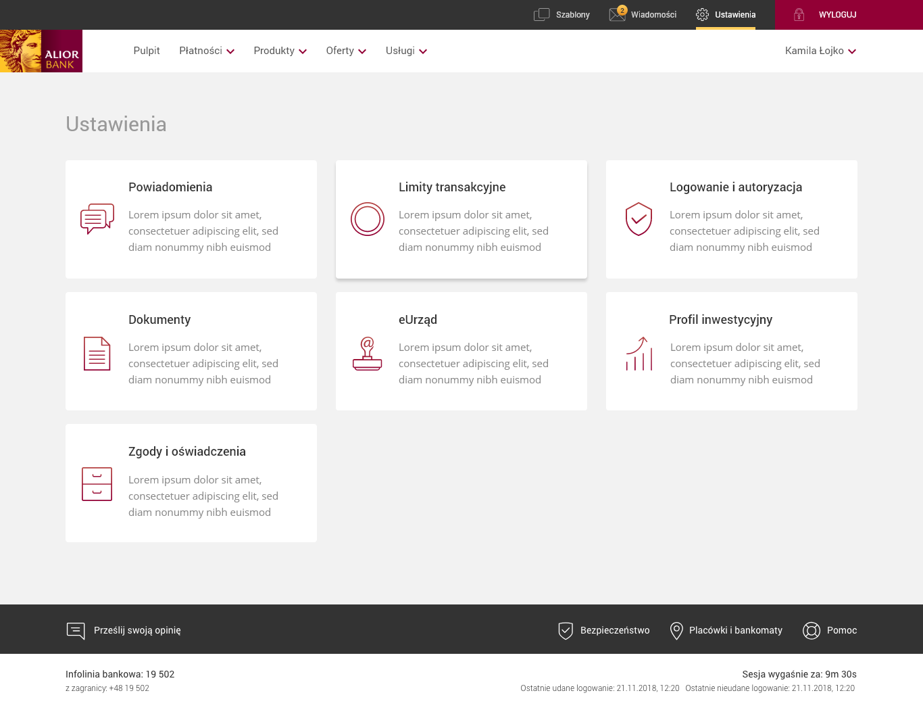The width and height of the screenshot is (923, 714).
Task: Click the Pomoc lifebuoy icon
Action: (x=811, y=630)
